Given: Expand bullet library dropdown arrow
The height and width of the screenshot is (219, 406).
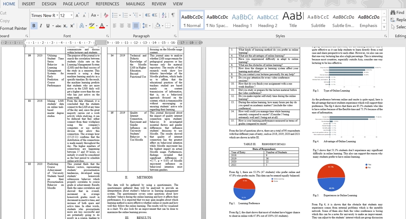Looking at the screenshot, I should click(x=120, y=16).
